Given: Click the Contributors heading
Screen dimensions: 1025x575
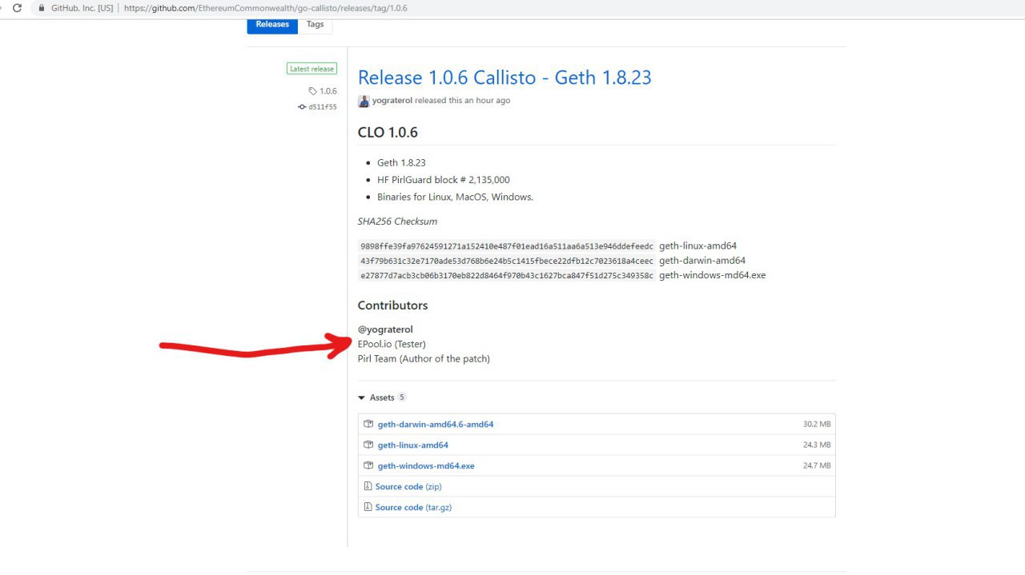Looking at the screenshot, I should point(392,305).
